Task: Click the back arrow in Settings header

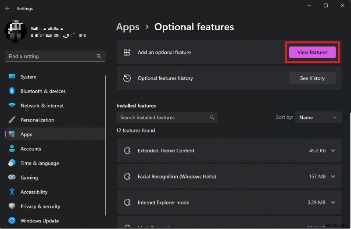Action: tap(7, 8)
